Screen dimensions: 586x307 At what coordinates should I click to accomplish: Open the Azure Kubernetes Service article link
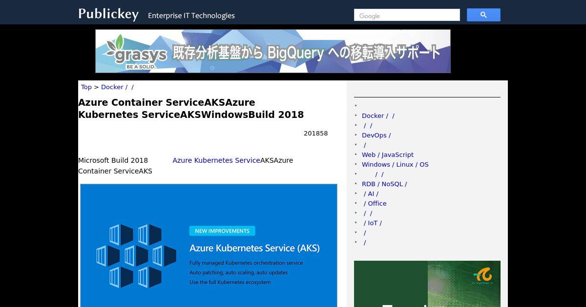click(216, 160)
